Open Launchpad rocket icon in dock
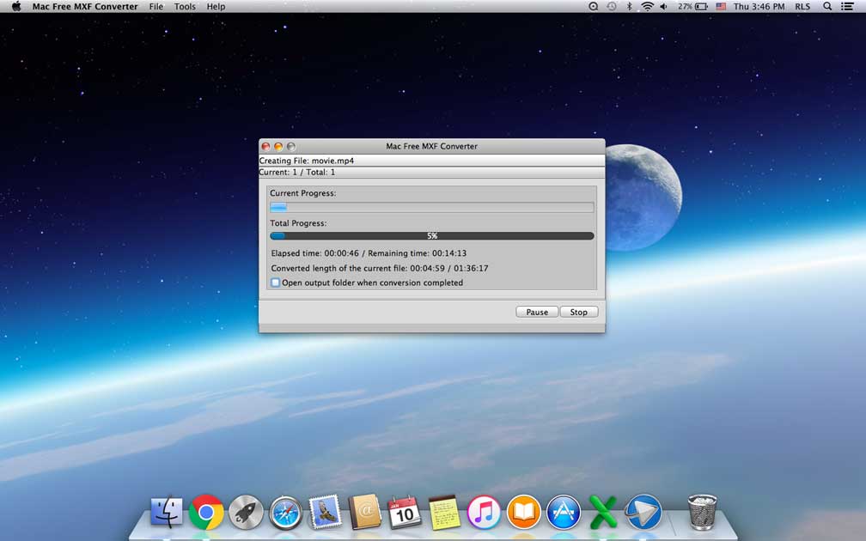Viewport: 866px width, 541px height. point(246,513)
